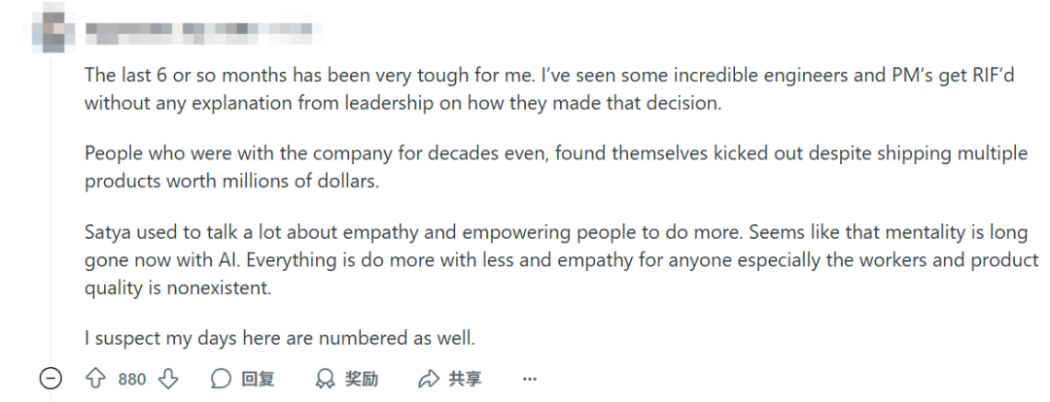The height and width of the screenshot is (402, 1050).
Task: Upvote the comment with 880 votes
Action: pyautogui.click(x=96, y=380)
